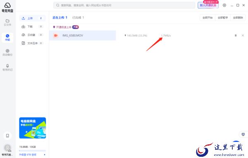Click the 1.7MB/s upload speed value
This screenshot has height=158, width=248.
click(166, 35)
